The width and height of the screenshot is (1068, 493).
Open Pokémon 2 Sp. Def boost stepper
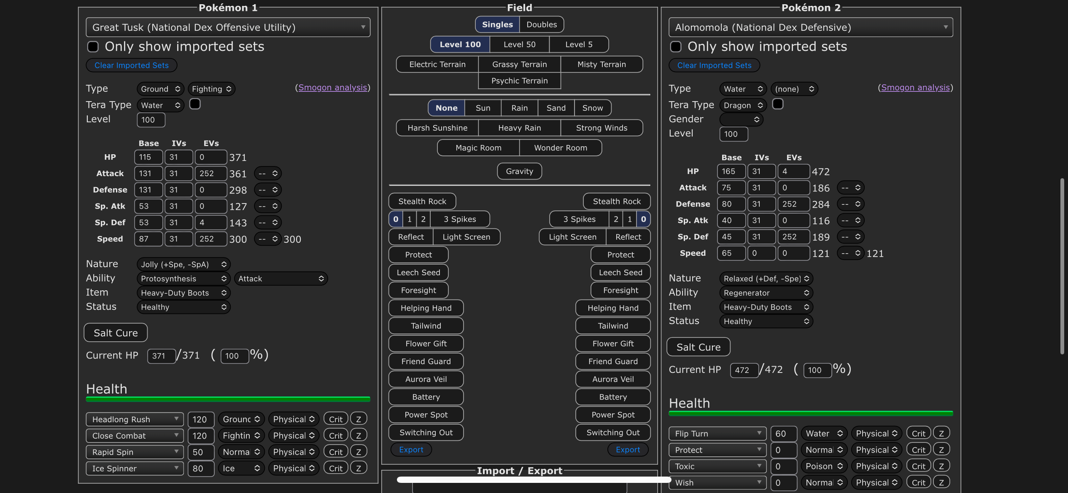[x=851, y=237]
